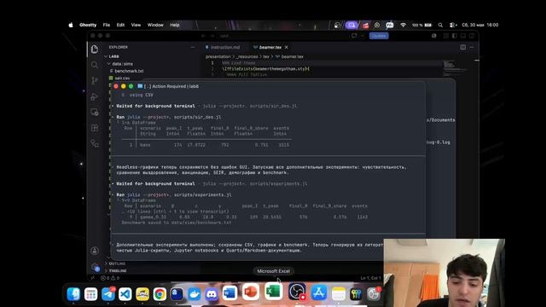Switch to the instruction.md editor tab

coord(223,48)
